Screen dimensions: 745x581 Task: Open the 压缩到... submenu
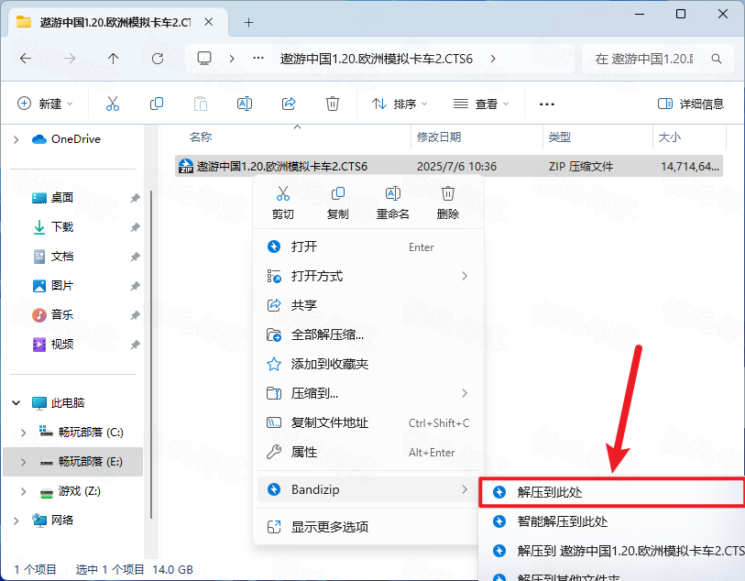pyautogui.click(x=368, y=393)
